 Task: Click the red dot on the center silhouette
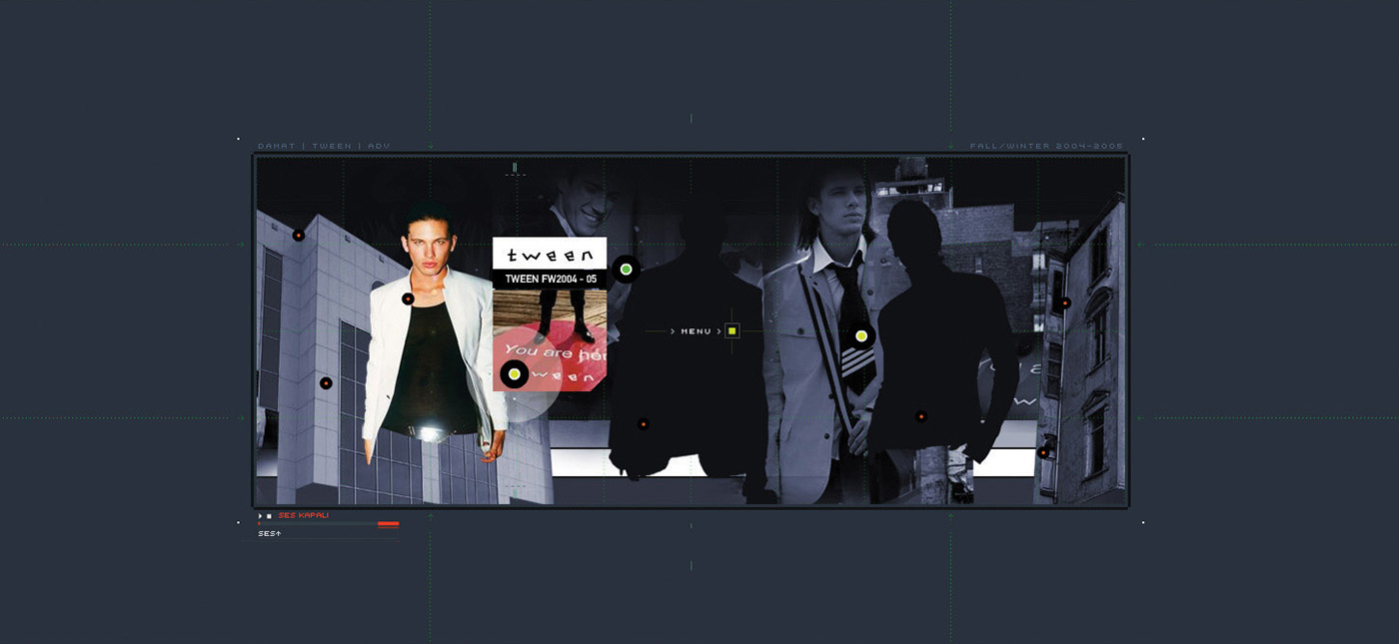pos(643,424)
